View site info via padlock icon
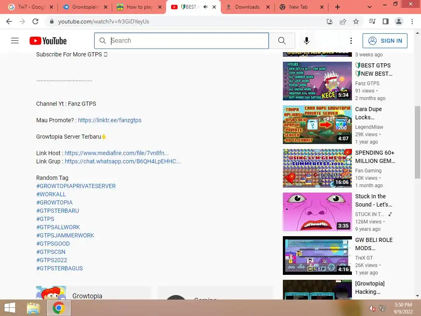Image resolution: width=421 pixels, height=316 pixels. (52, 21)
